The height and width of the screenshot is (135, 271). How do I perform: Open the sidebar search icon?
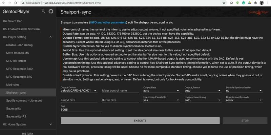(x=43, y=12)
